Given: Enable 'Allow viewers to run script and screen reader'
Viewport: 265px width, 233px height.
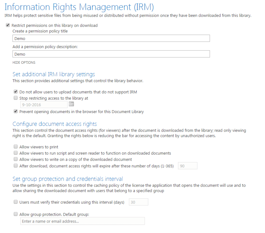Looking at the screenshot, I should pos(15,153).
